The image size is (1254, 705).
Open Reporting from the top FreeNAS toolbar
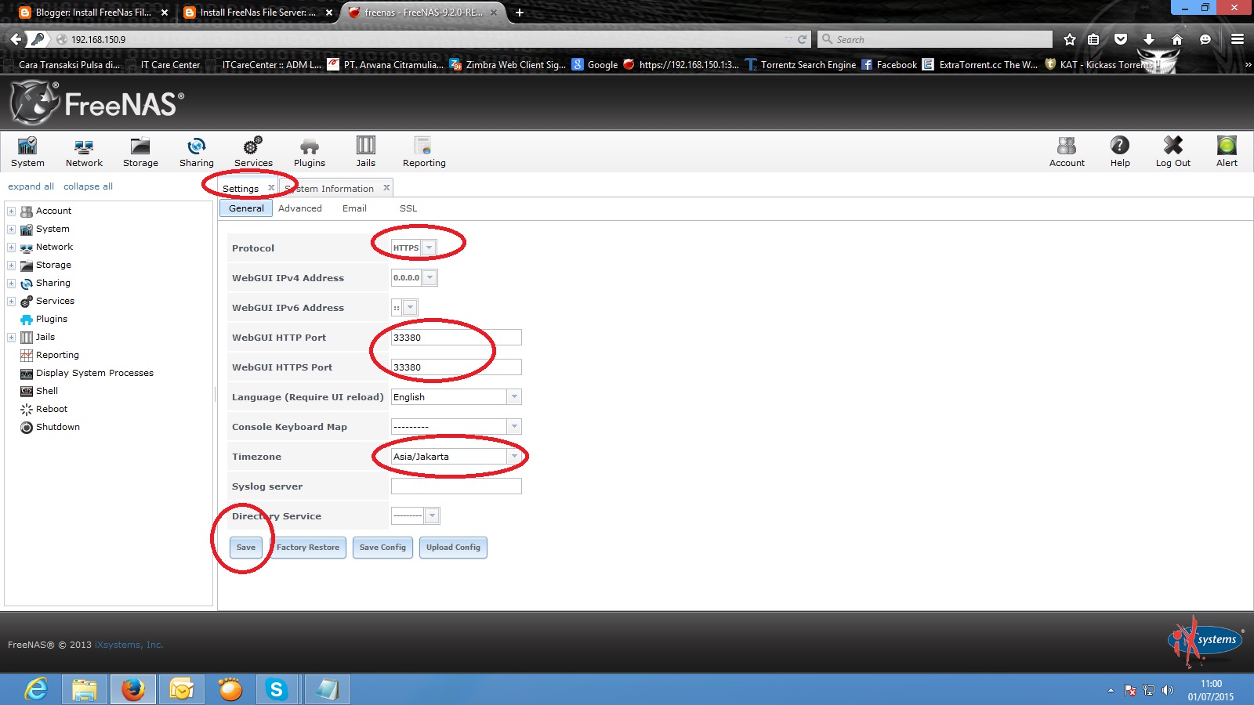[424, 152]
